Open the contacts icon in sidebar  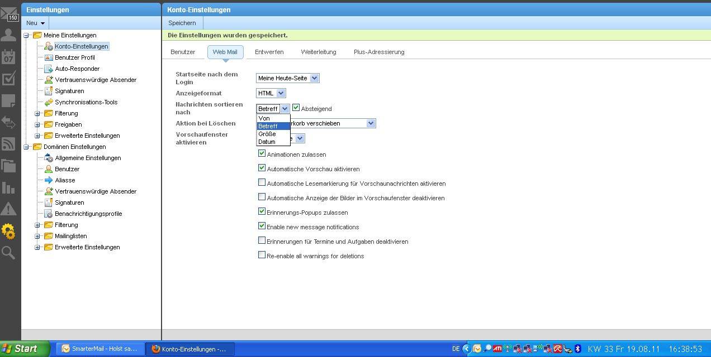pyautogui.click(x=8, y=35)
